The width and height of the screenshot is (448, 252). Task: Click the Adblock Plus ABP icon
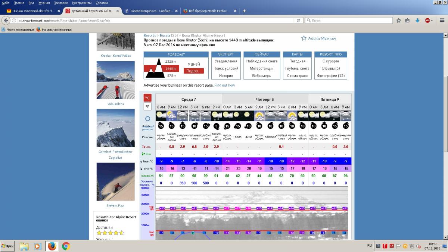[427, 21]
